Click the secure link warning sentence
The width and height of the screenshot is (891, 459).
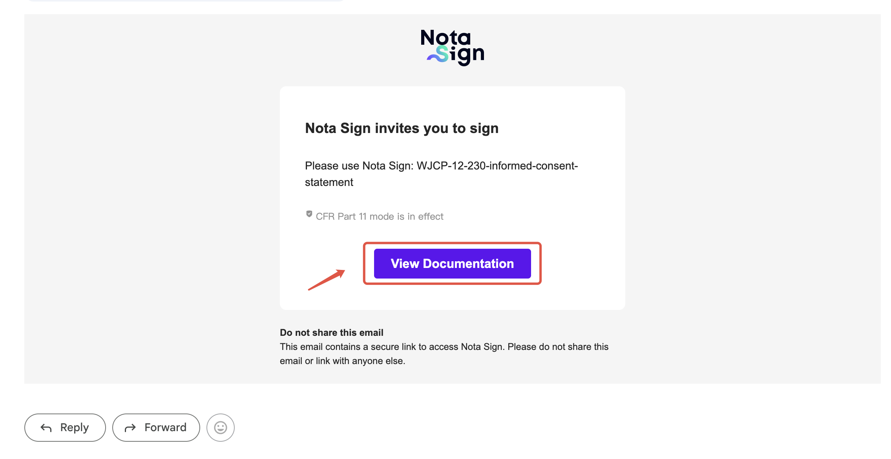pyautogui.click(x=444, y=347)
